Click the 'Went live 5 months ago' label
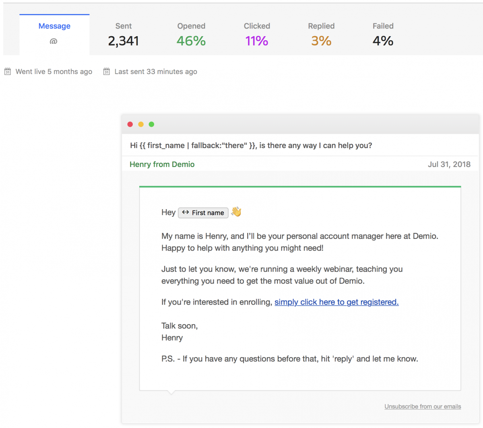 point(54,71)
